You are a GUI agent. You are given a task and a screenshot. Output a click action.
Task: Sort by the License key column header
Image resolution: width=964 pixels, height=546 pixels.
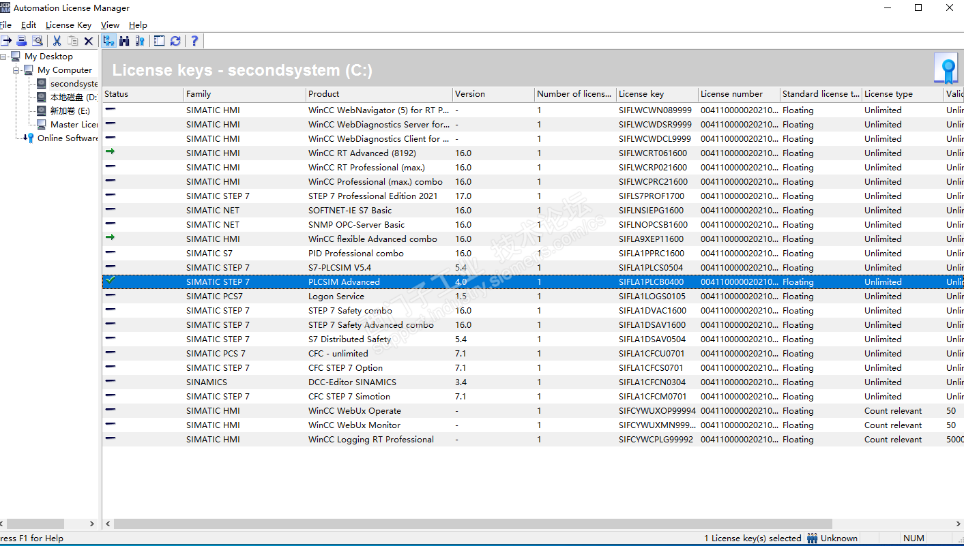[657, 94]
